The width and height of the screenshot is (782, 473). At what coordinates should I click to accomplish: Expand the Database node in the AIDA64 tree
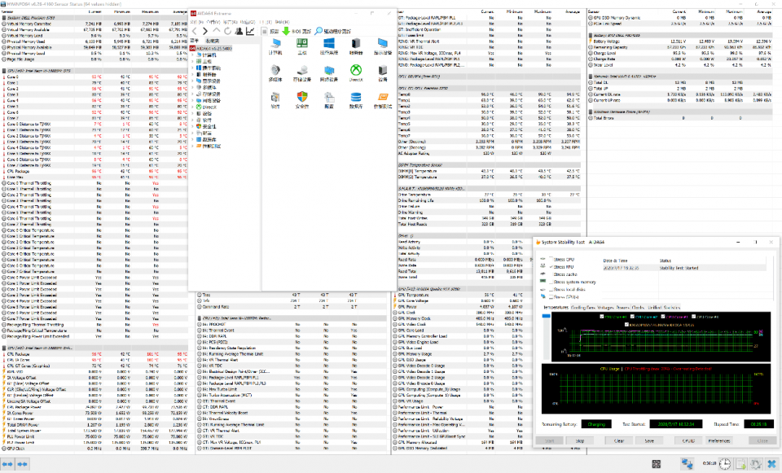(193, 139)
